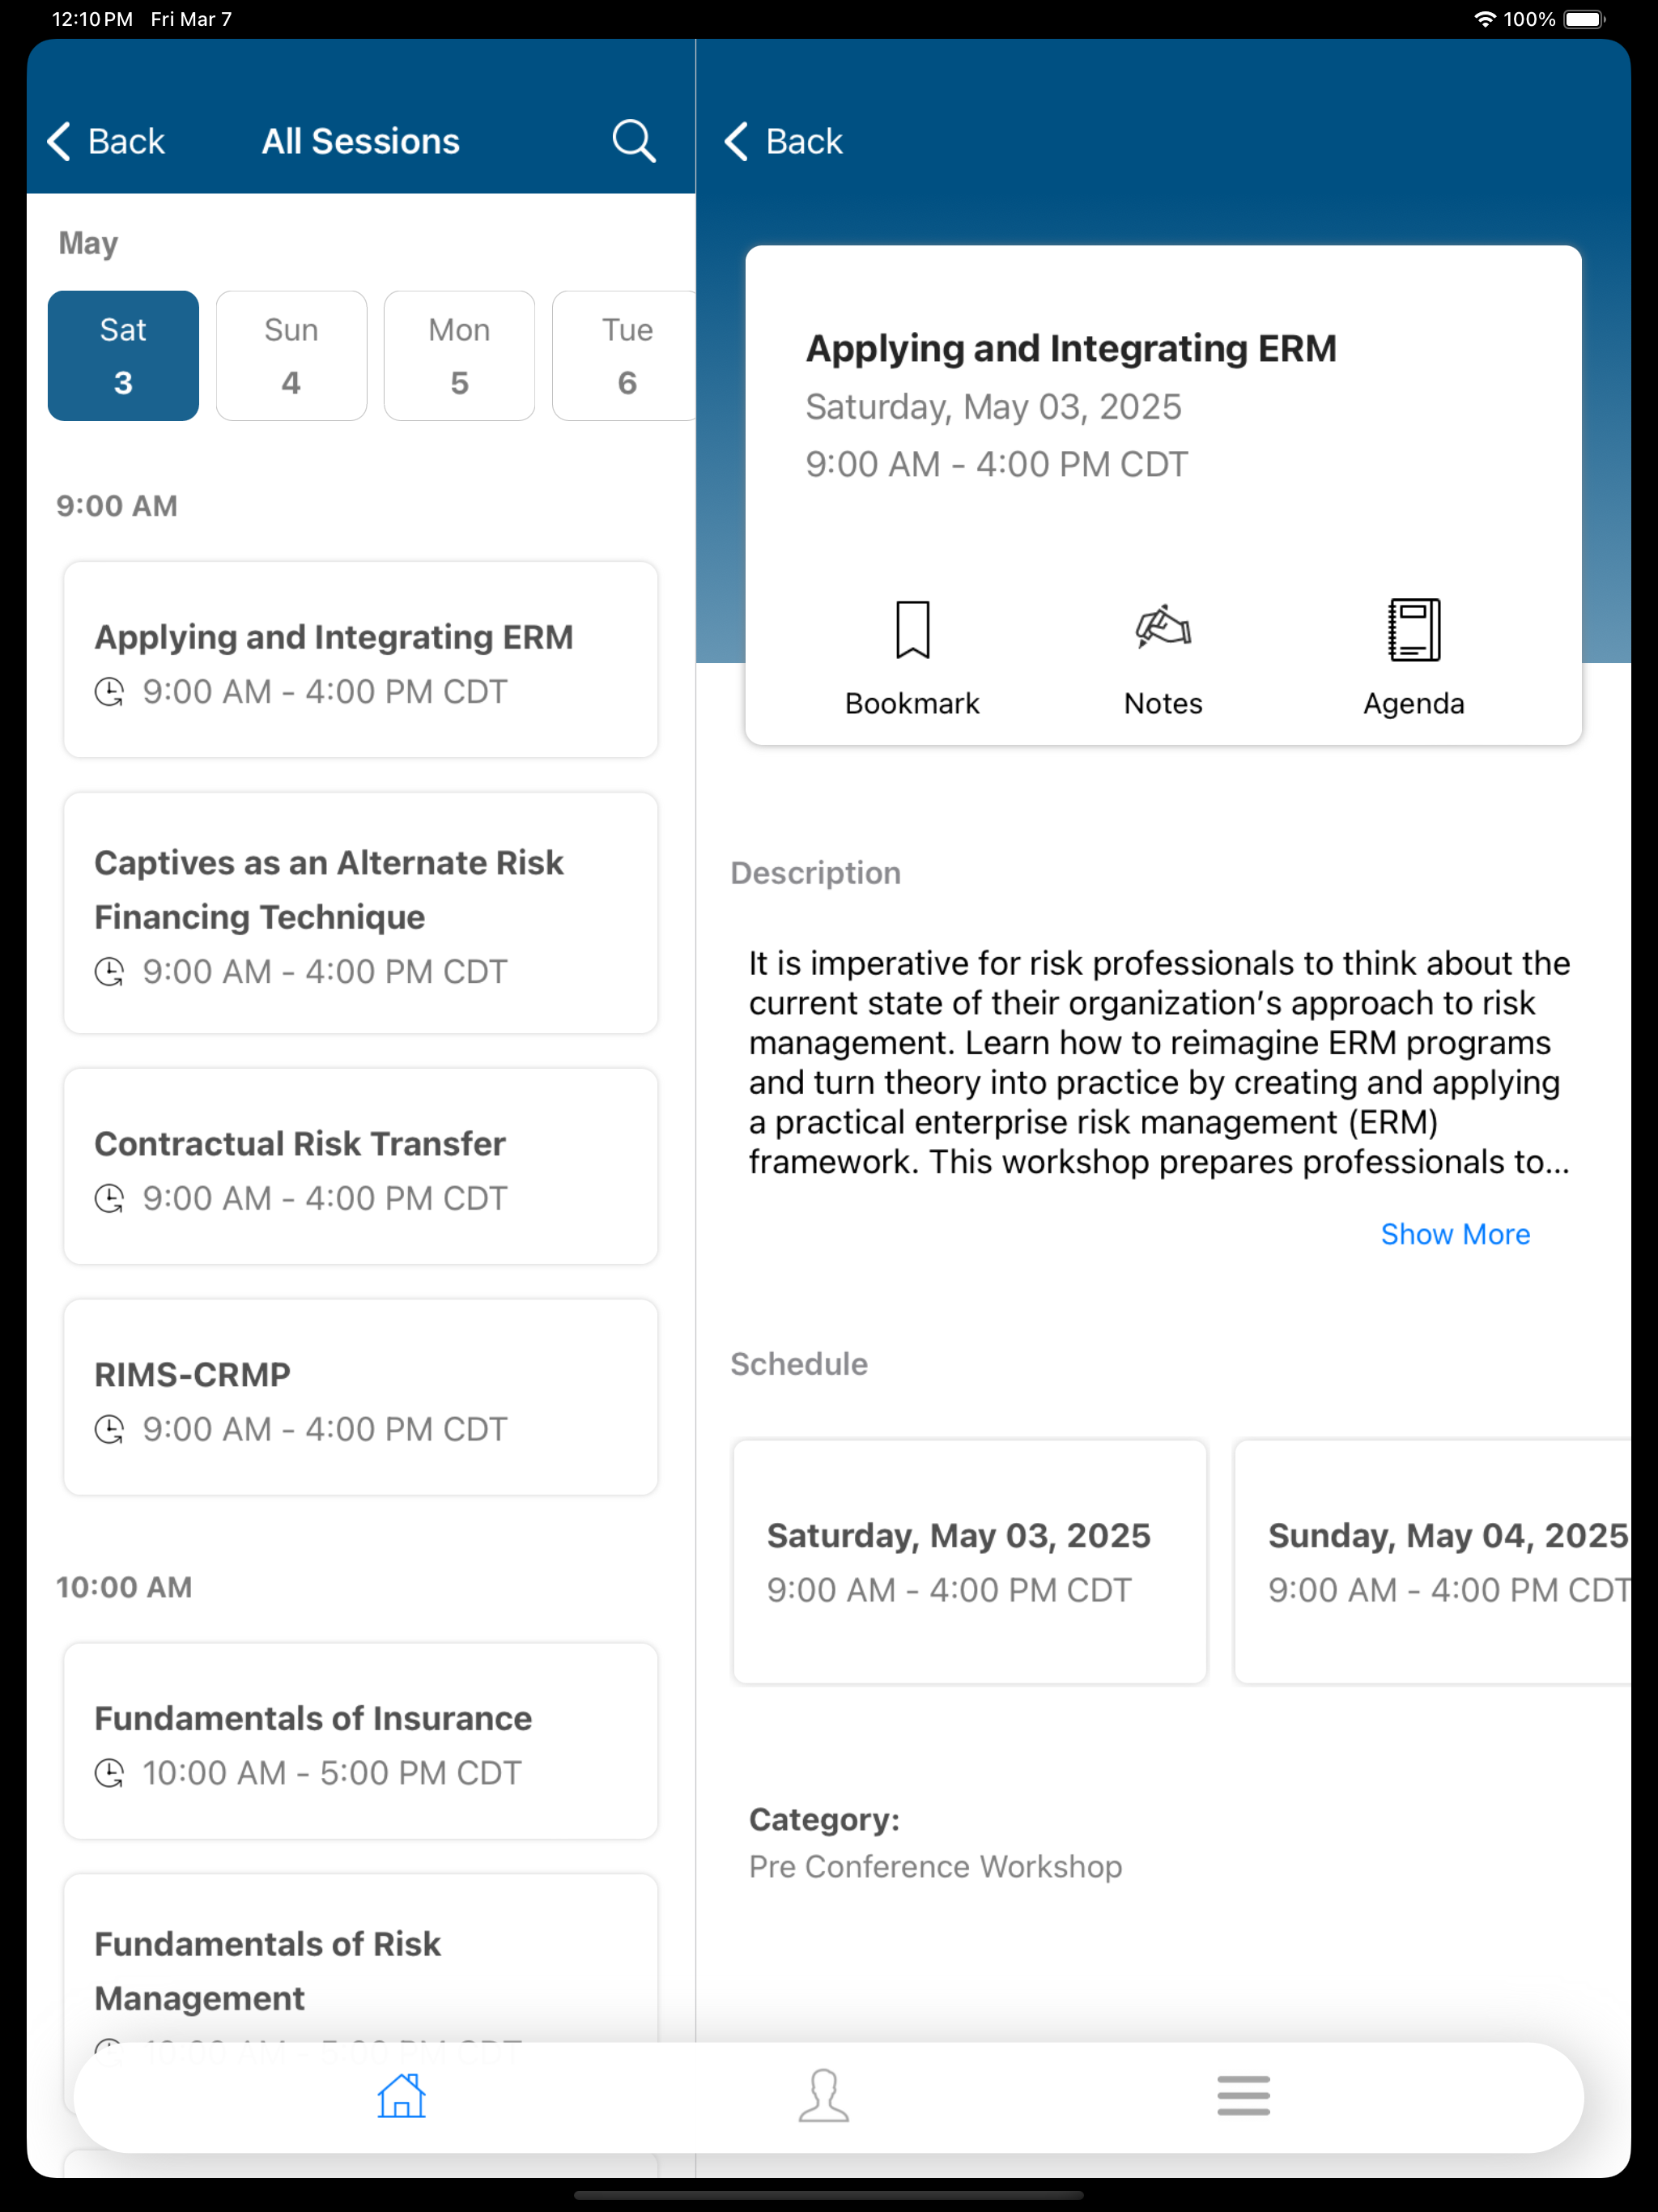Image resolution: width=1658 pixels, height=2212 pixels.
Task: Click clock icon on Contractual Risk Transfer card
Action: (x=109, y=1199)
